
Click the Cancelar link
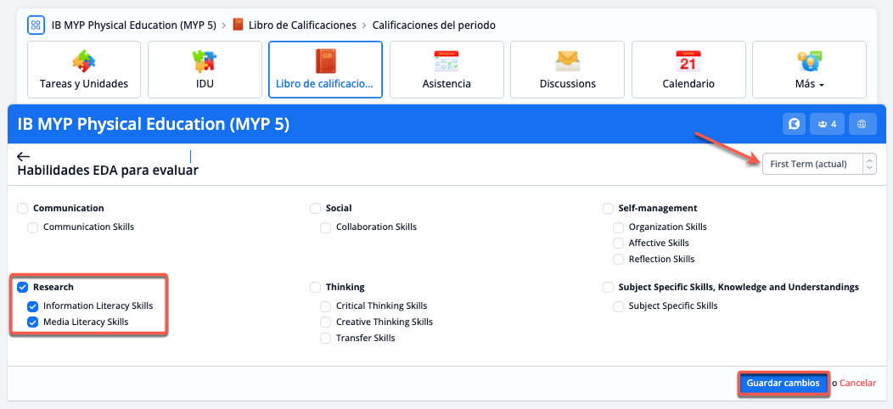pyautogui.click(x=857, y=384)
